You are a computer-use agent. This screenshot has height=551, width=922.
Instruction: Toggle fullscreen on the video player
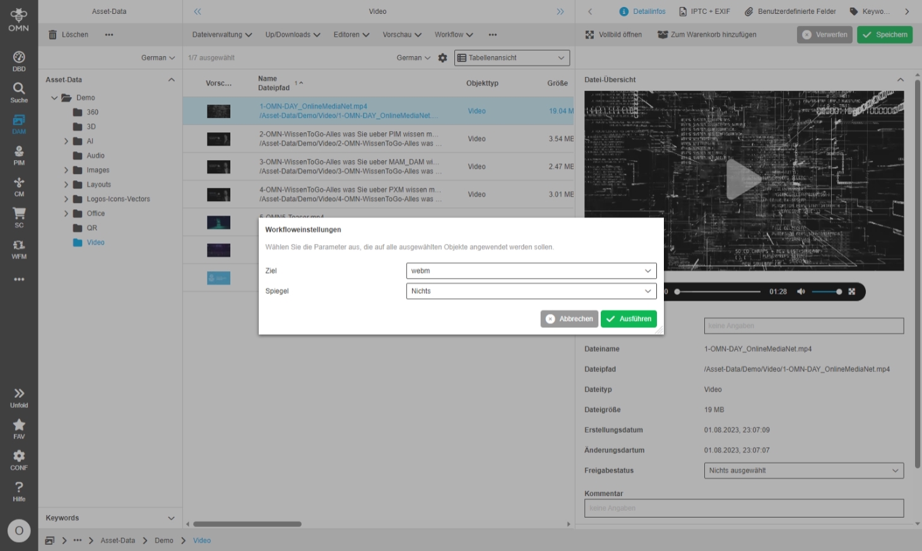pyautogui.click(x=851, y=292)
